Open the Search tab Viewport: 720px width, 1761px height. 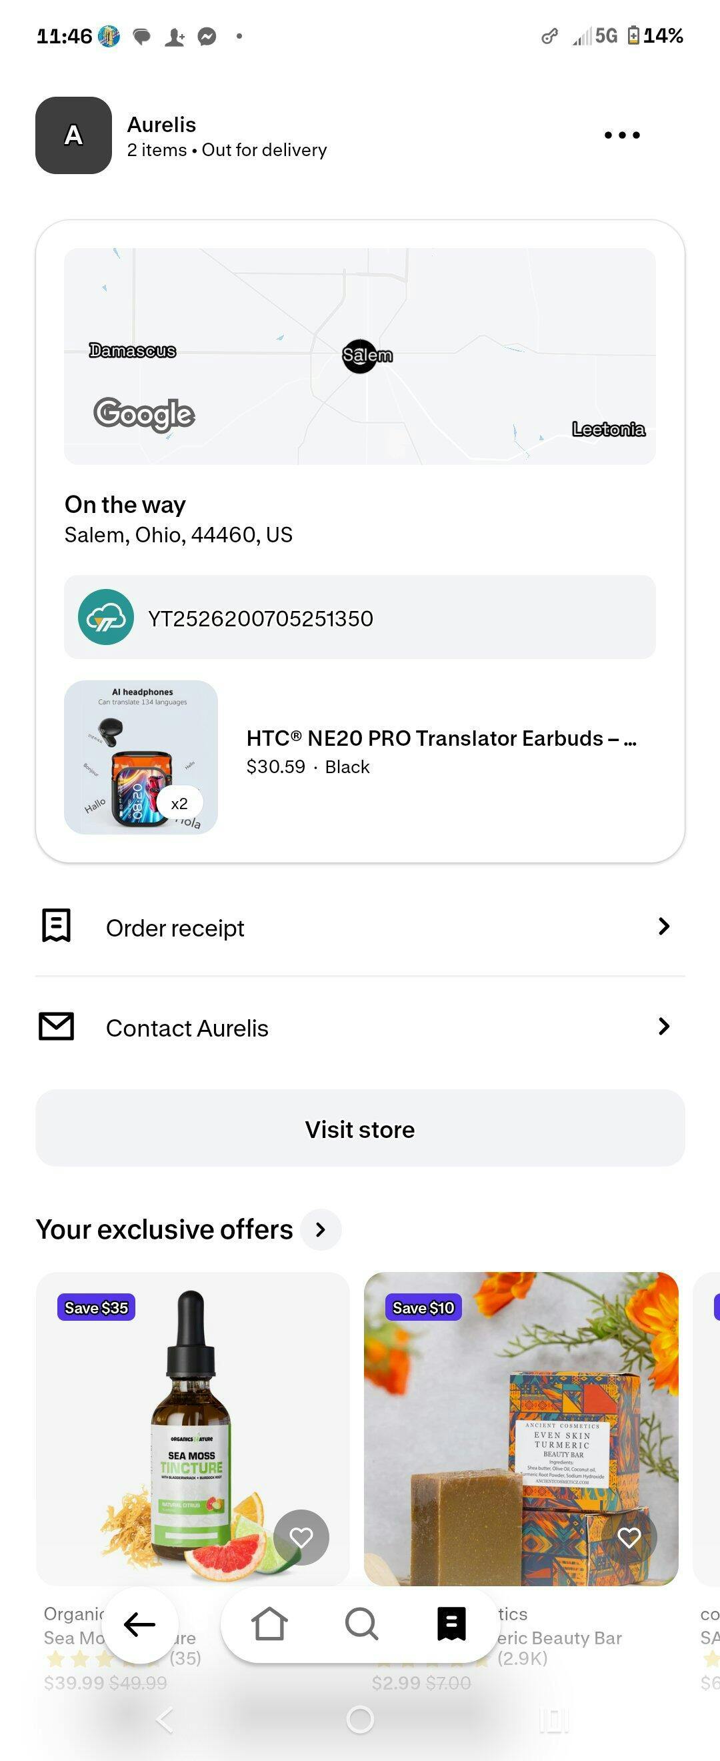coord(361,1624)
